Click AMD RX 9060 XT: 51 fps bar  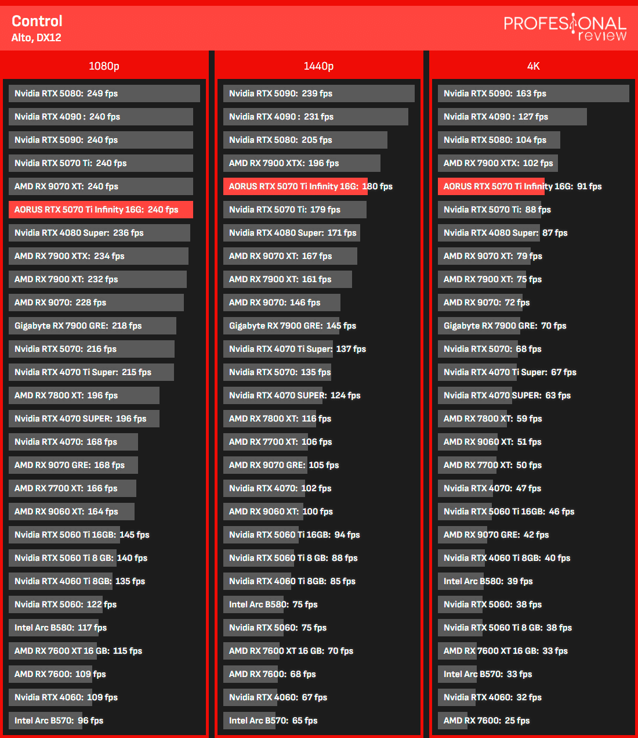468,442
